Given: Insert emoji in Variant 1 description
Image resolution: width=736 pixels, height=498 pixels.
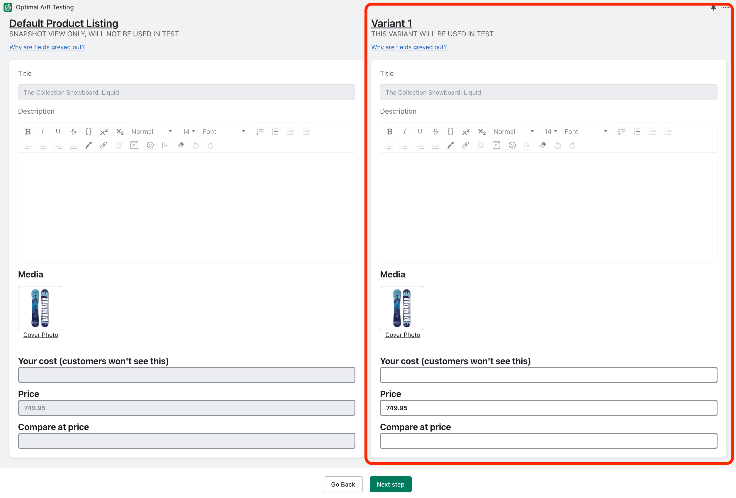Looking at the screenshot, I should 512,145.
